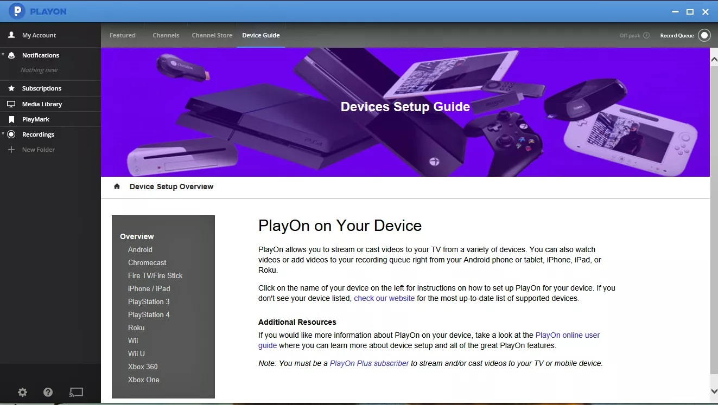Open the cast to device icon
The width and height of the screenshot is (718, 405).
click(x=76, y=392)
